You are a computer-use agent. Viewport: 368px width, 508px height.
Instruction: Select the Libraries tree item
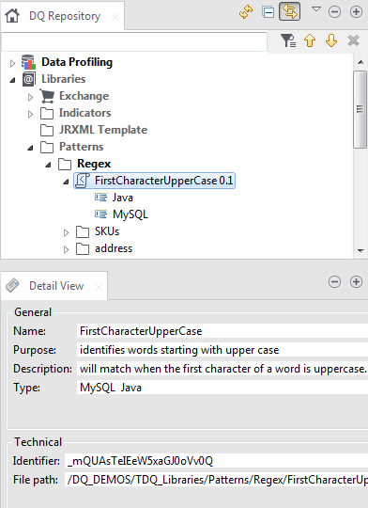coord(64,79)
